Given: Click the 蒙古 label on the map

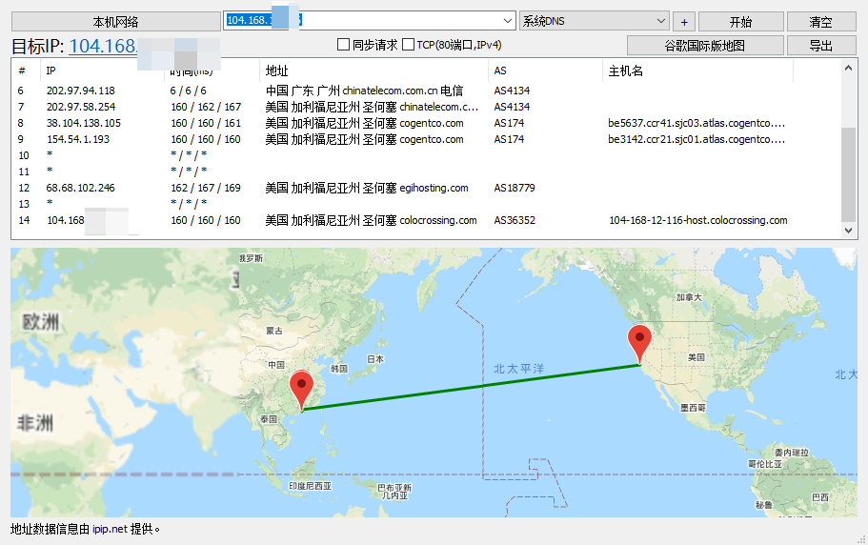Looking at the screenshot, I should coord(274,331).
